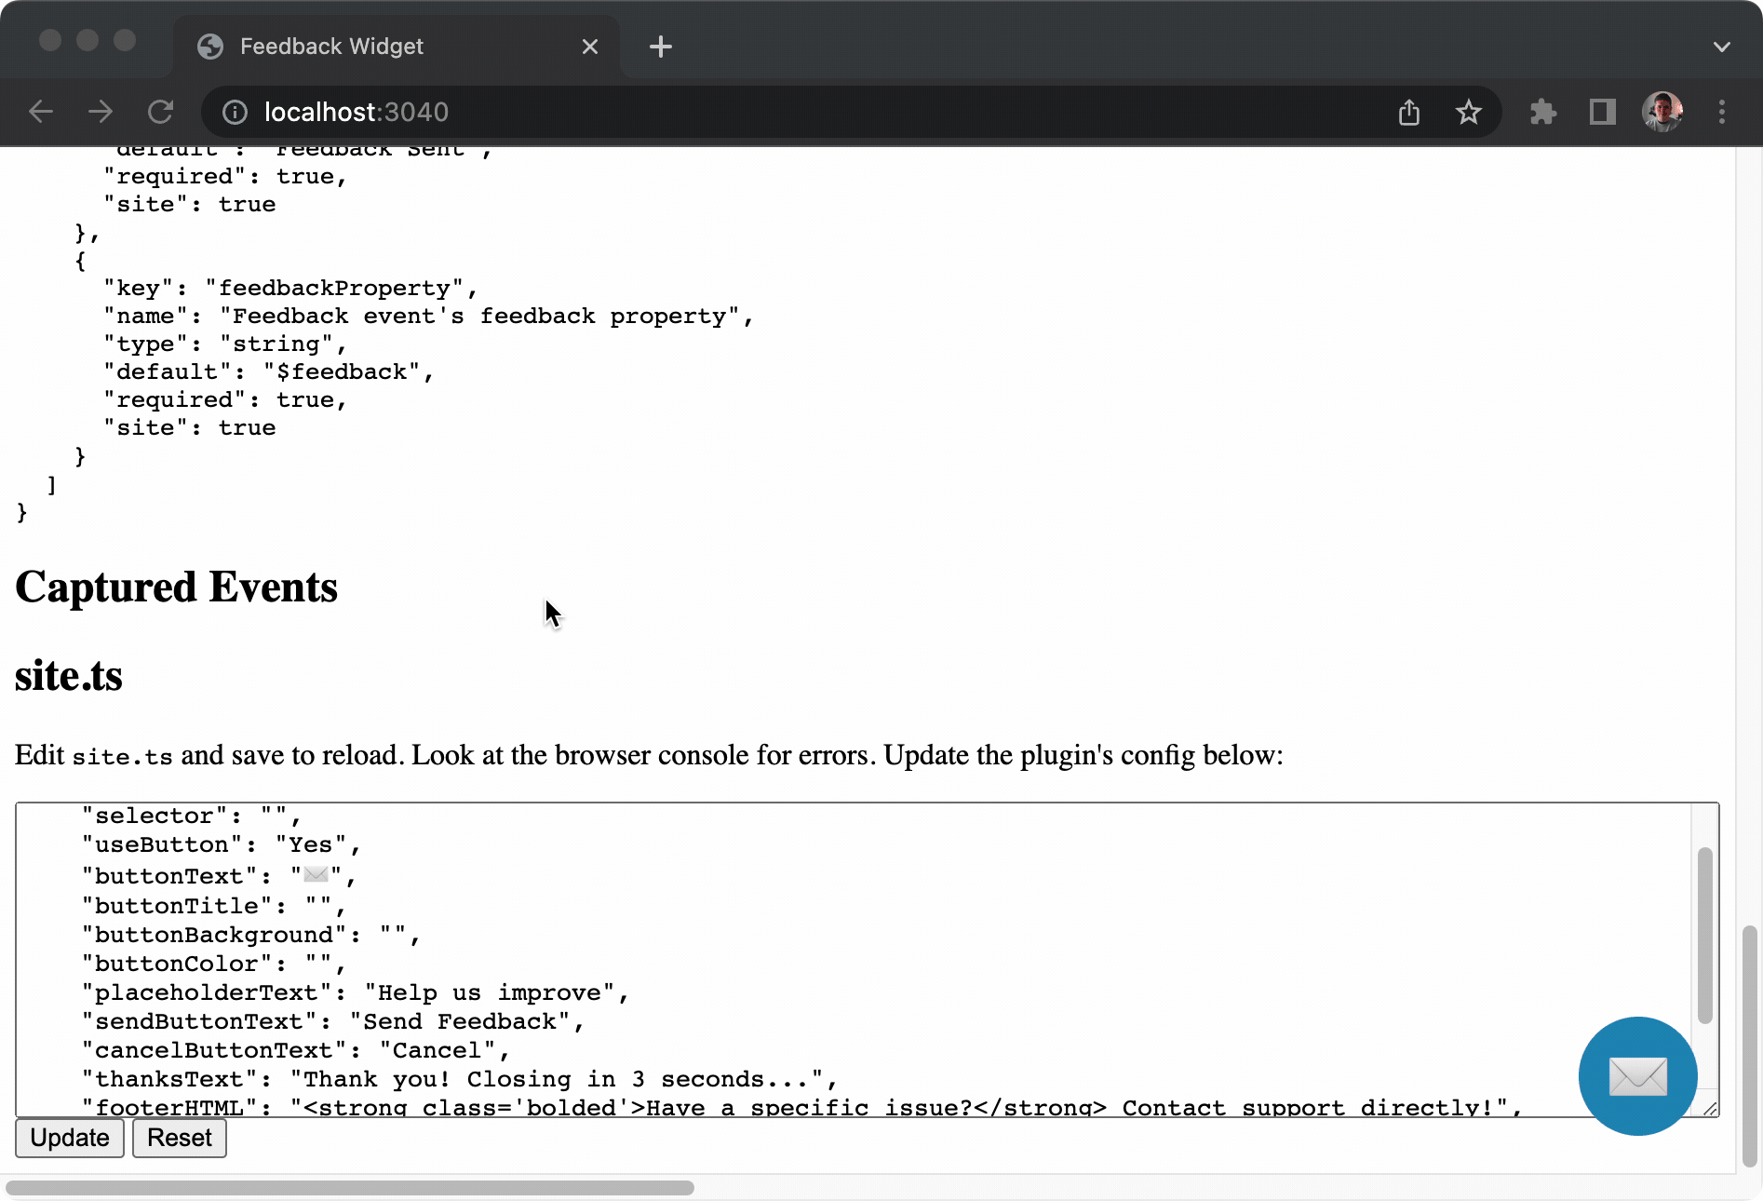Open the Chrome profile avatar
This screenshot has height=1201, width=1763.
(x=1662, y=112)
